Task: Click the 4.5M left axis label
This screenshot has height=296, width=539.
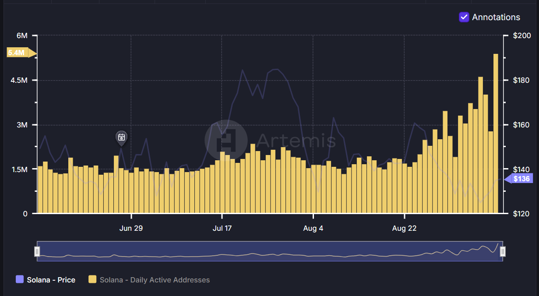Action: click(x=20, y=80)
